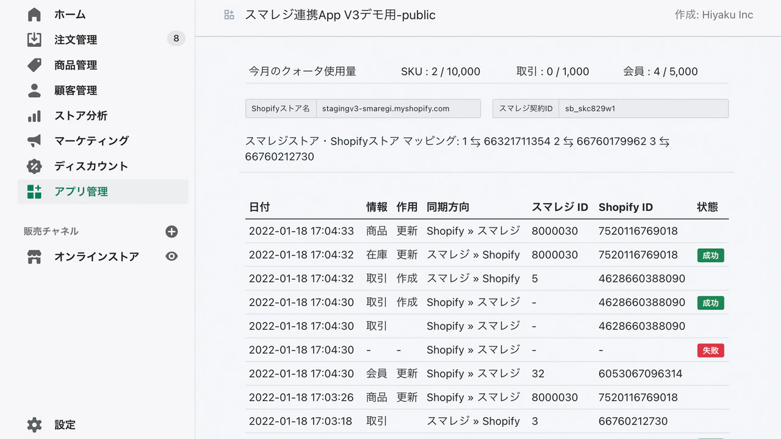Open ホーム in the sidebar
Image resolution: width=781 pixels, height=439 pixels.
point(70,15)
